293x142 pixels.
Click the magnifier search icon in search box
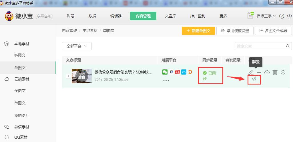[x=288, y=46]
